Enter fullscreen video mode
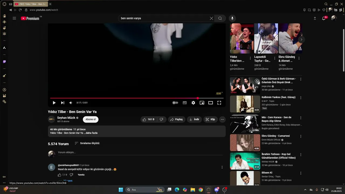The height and width of the screenshot is (194, 345). click(x=219, y=103)
